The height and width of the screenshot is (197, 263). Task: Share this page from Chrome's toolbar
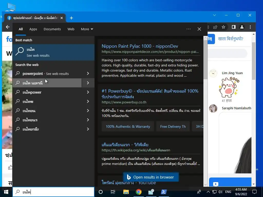click(x=215, y=27)
